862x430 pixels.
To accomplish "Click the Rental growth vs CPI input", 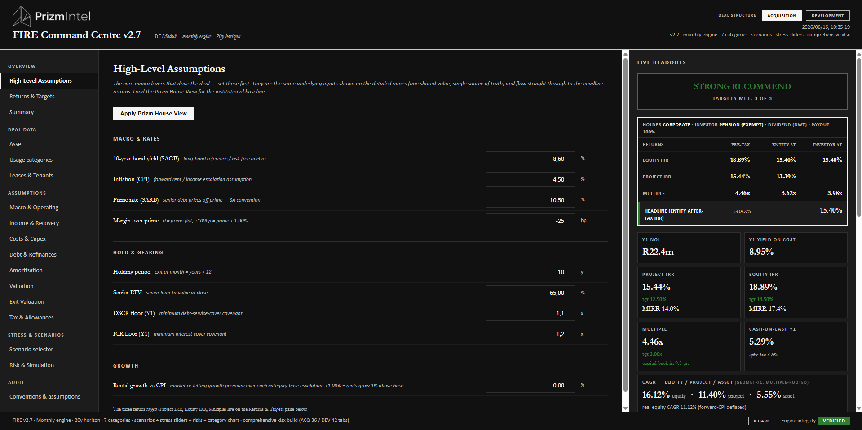I will pos(530,386).
